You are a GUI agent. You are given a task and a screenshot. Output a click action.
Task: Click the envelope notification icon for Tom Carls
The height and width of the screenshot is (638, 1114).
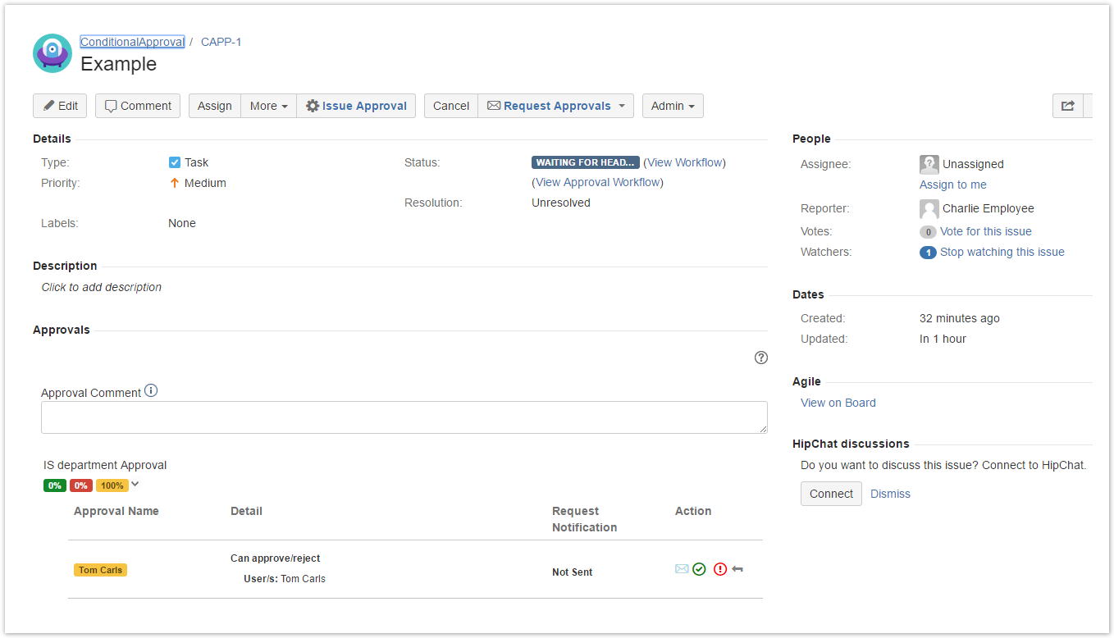pyautogui.click(x=681, y=569)
